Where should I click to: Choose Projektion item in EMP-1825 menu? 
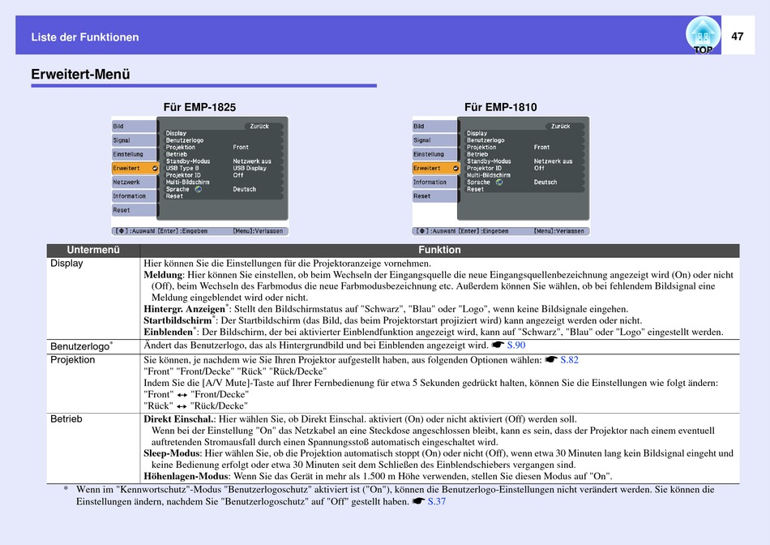point(180,147)
